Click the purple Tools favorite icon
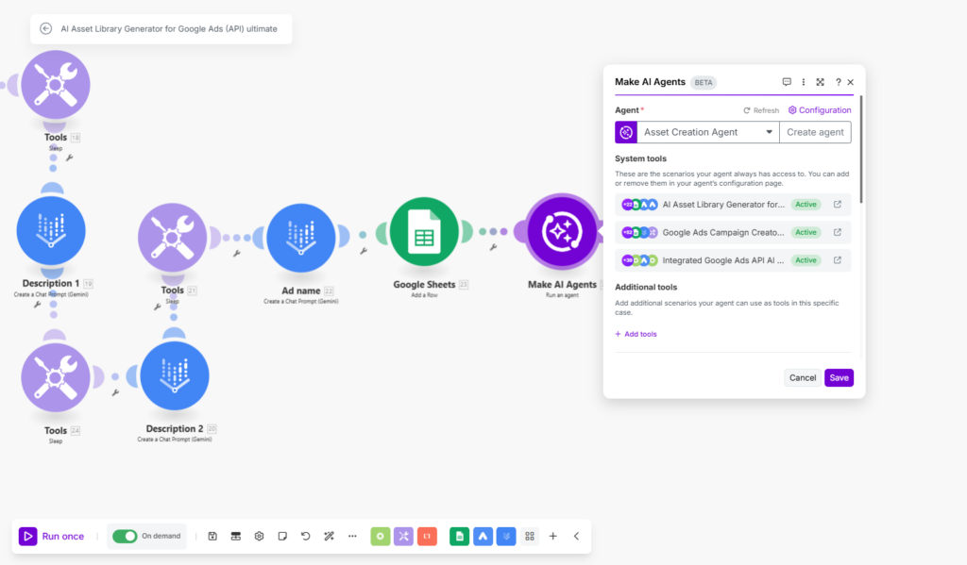This screenshot has width=967, height=565. (404, 537)
